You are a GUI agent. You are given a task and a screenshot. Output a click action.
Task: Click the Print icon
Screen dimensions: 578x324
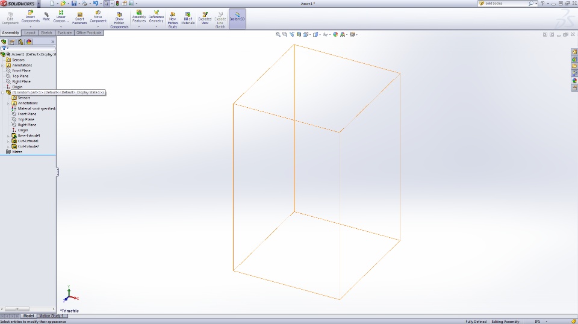coord(85,4)
